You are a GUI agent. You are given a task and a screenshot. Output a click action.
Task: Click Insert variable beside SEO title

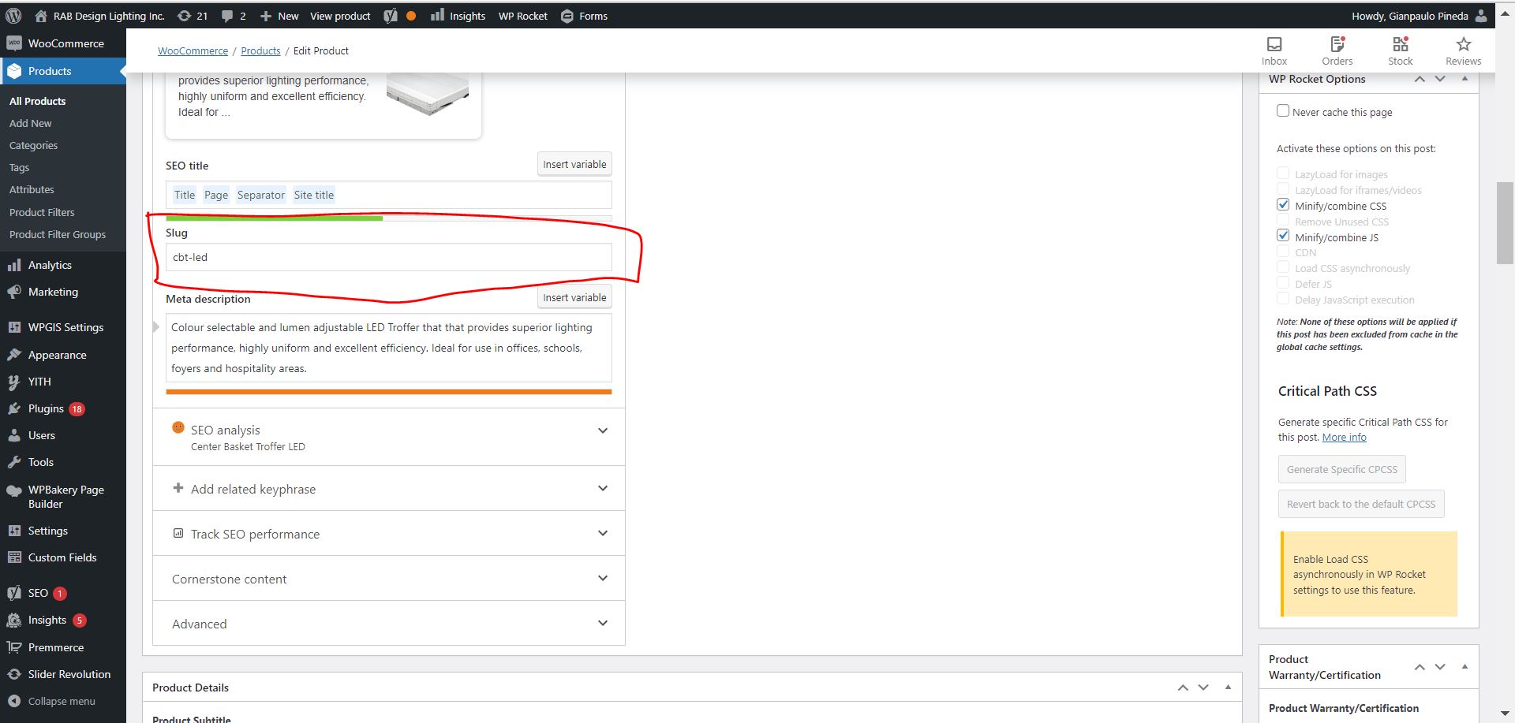point(574,164)
